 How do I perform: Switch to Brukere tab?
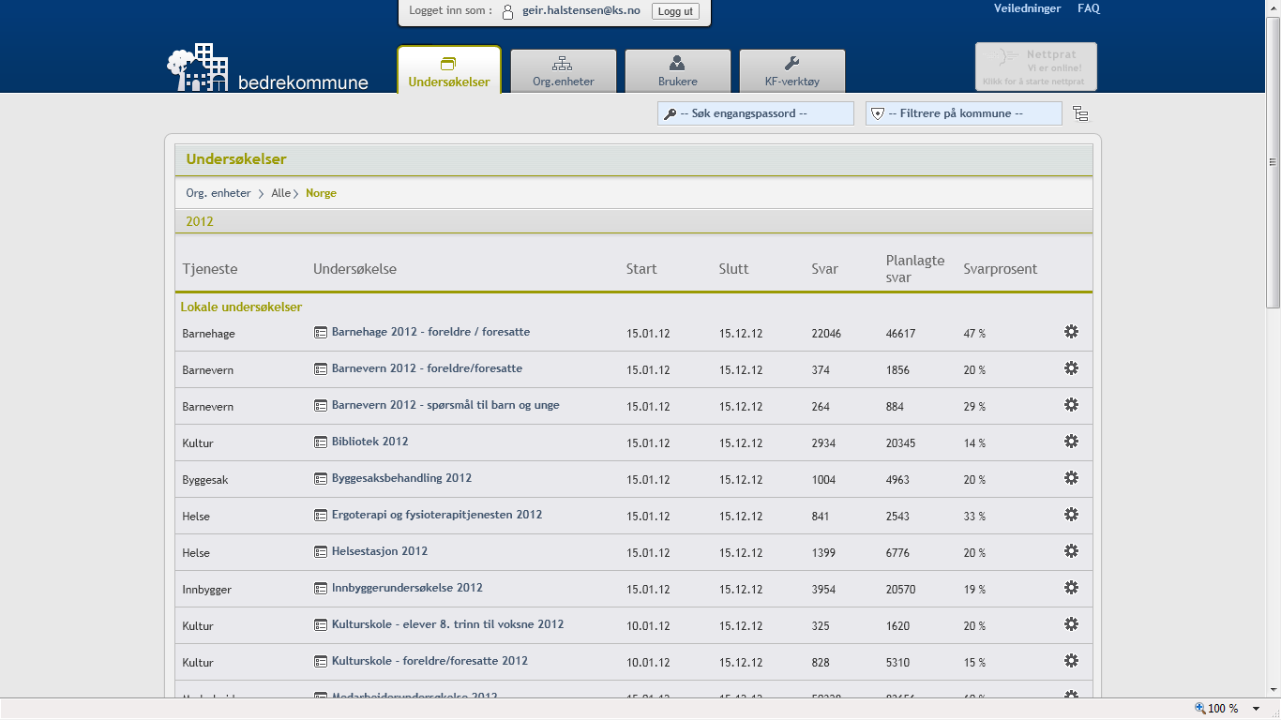677,71
